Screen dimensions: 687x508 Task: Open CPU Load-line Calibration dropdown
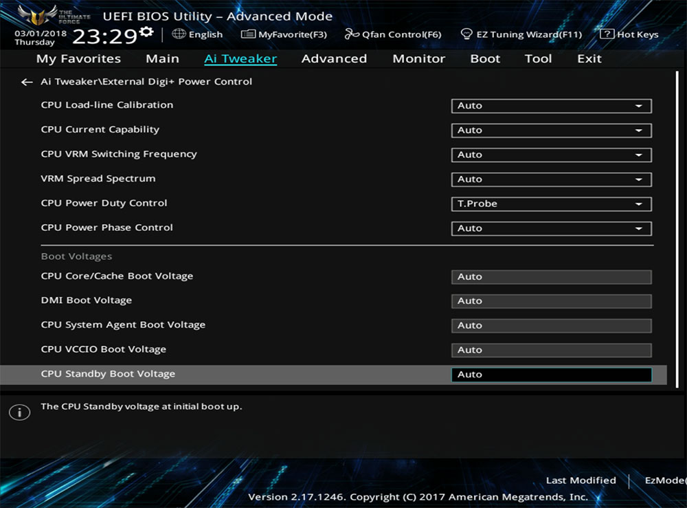point(551,106)
